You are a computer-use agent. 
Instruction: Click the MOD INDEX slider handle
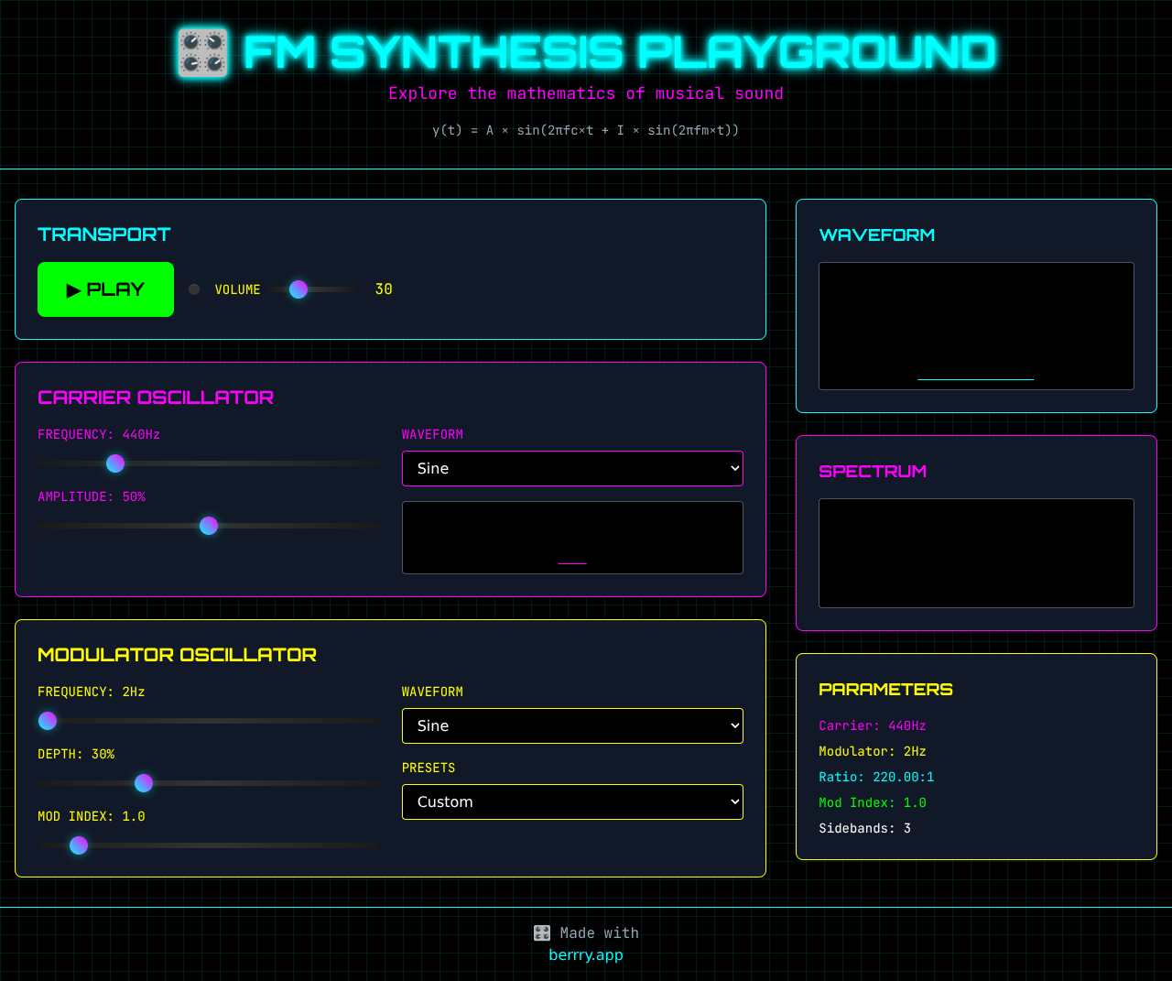[x=79, y=845]
